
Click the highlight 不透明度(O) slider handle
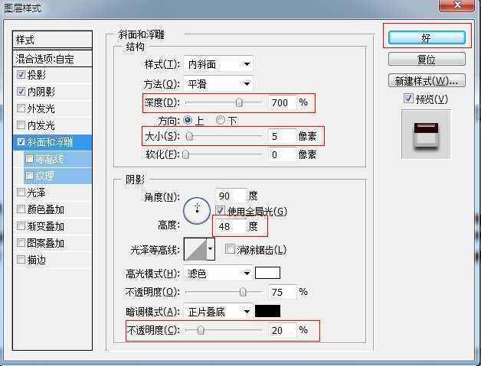pos(243,292)
